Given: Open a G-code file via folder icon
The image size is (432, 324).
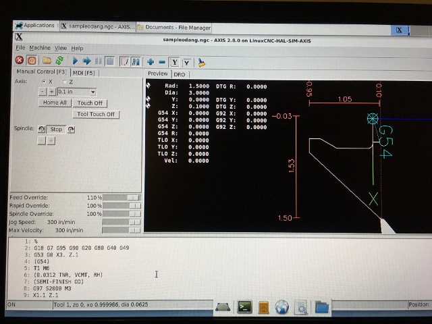Looking at the screenshot, I should pyautogui.click(x=47, y=60).
